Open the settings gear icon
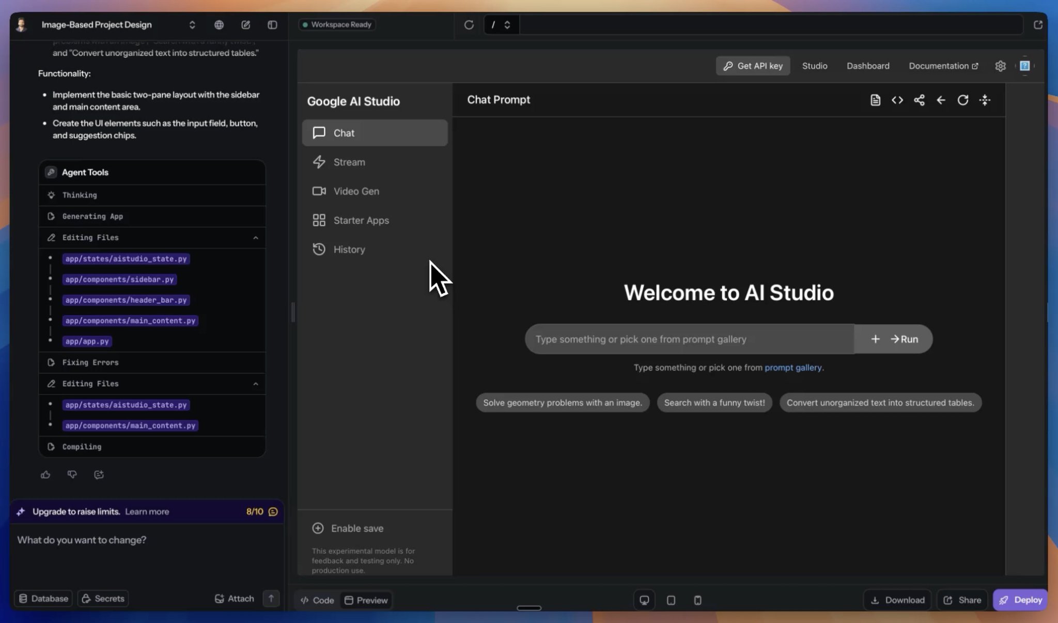The width and height of the screenshot is (1058, 623). click(1001, 66)
